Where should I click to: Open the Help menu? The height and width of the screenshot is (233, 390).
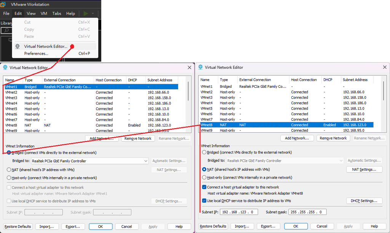tap(70, 13)
